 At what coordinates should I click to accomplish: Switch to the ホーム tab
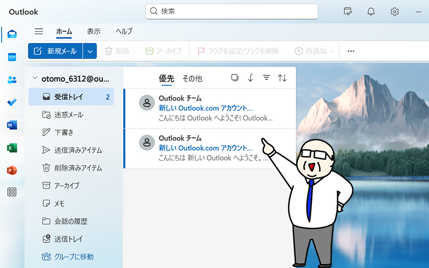[x=64, y=32]
